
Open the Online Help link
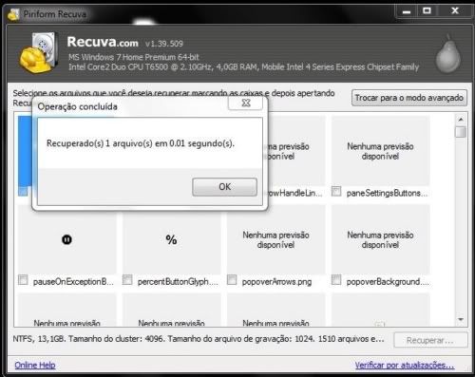tap(35, 365)
